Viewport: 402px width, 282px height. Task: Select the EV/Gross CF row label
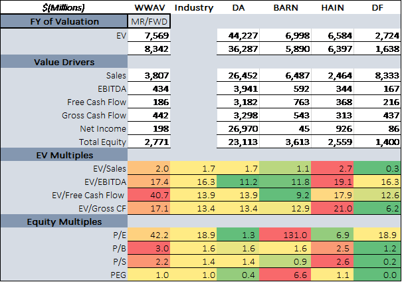[x=102, y=208]
